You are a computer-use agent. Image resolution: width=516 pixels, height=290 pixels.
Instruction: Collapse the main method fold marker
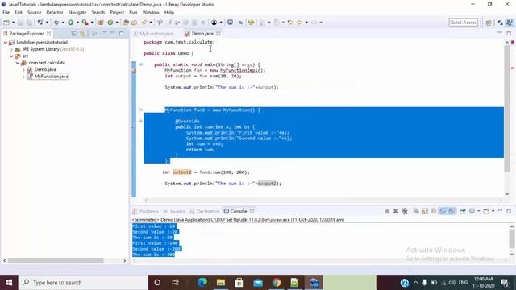pyautogui.click(x=141, y=64)
